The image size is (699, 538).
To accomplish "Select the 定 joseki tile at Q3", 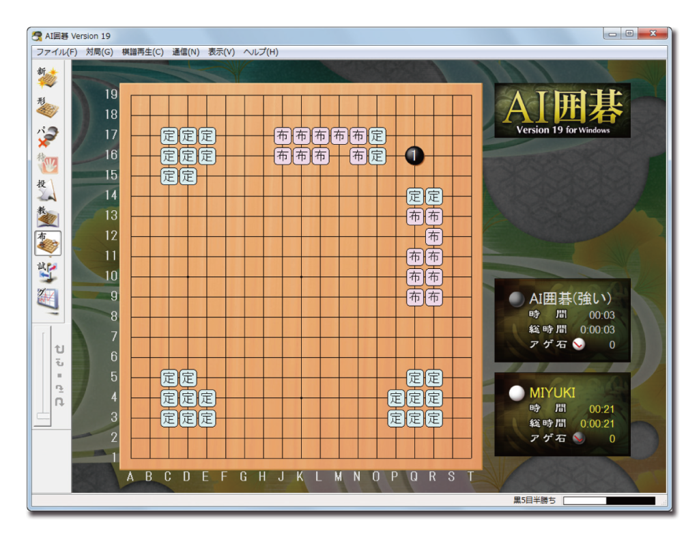I will [414, 418].
